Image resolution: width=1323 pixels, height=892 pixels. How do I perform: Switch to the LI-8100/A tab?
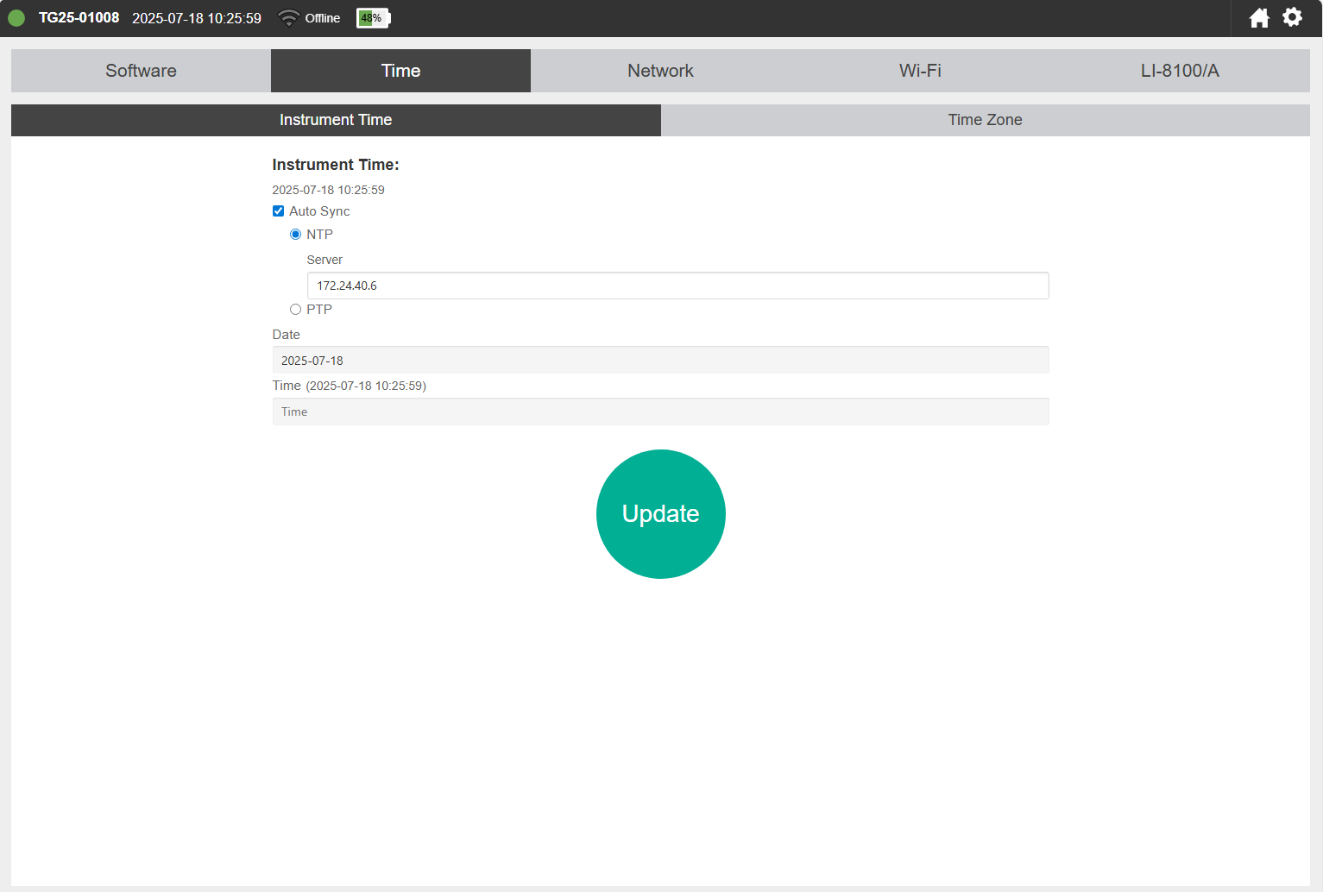[1180, 71]
